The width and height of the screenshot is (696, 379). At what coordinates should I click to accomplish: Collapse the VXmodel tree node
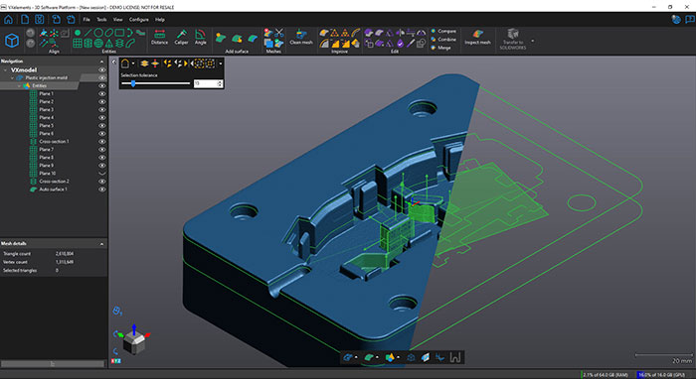point(5,70)
